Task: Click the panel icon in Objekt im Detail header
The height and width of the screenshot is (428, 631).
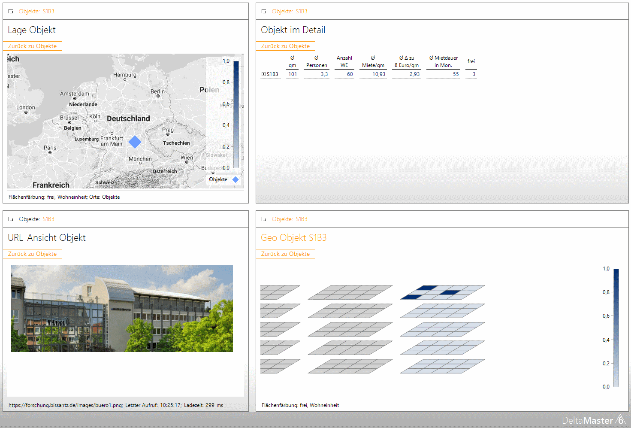Action: 264,11
